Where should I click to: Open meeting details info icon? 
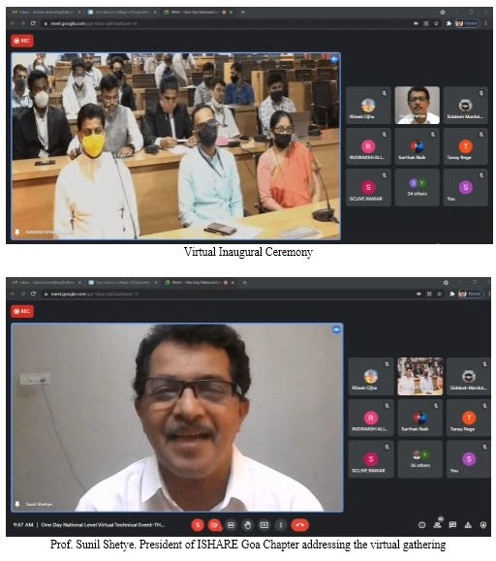pos(422,525)
